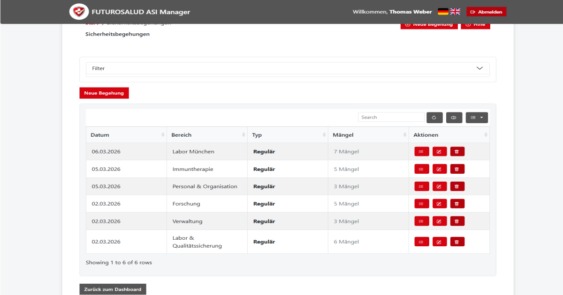Switch language to German via German flag
The image size is (563, 295).
(442, 11)
